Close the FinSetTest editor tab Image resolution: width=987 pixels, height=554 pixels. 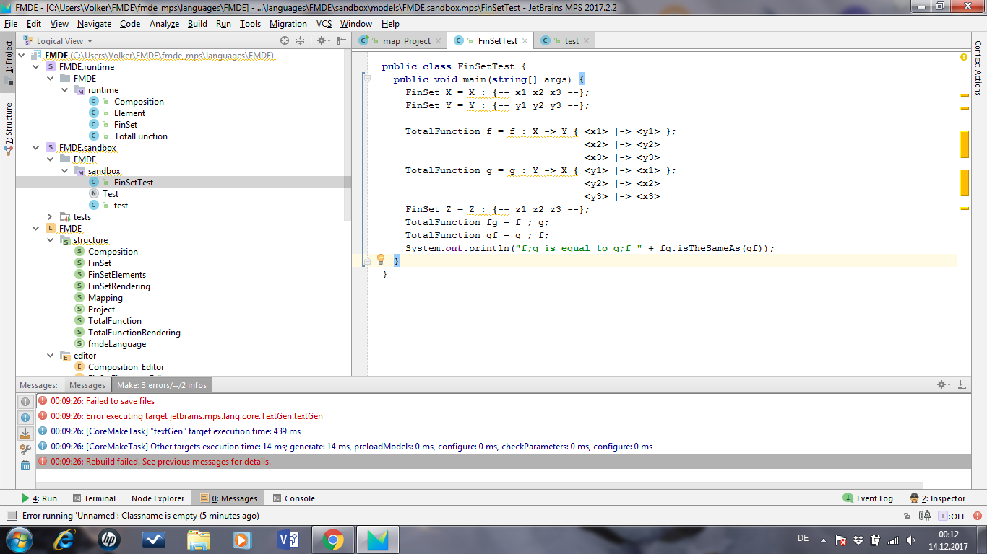click(525, 41)
